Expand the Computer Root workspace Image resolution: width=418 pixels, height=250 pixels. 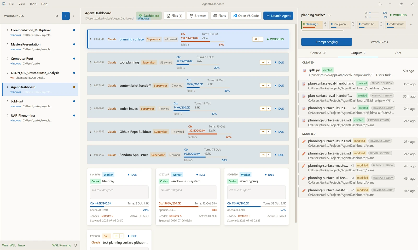pyautogui.click(x=8, y=59)
